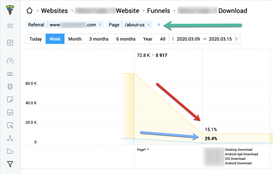
Task: Click the start date 2020.03.09 field
Action: point(188,39)
